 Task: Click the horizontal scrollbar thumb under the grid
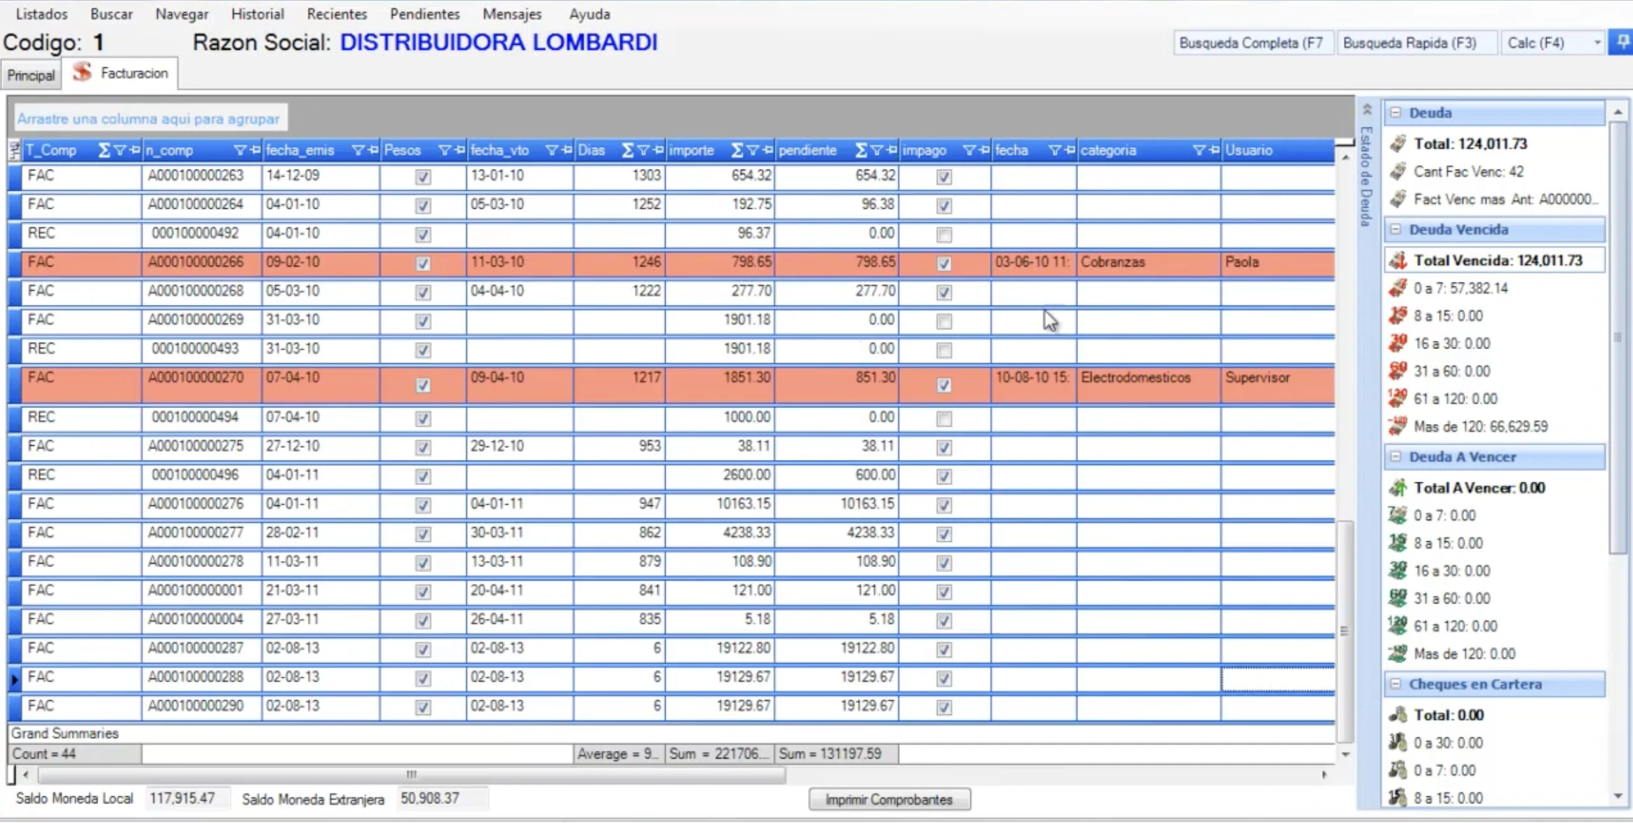pyautogui.click(x=412, y=775)
